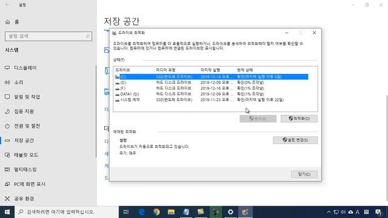Show hidden system tray icons
Screen dimensions: 388x218
pos(329,212)
